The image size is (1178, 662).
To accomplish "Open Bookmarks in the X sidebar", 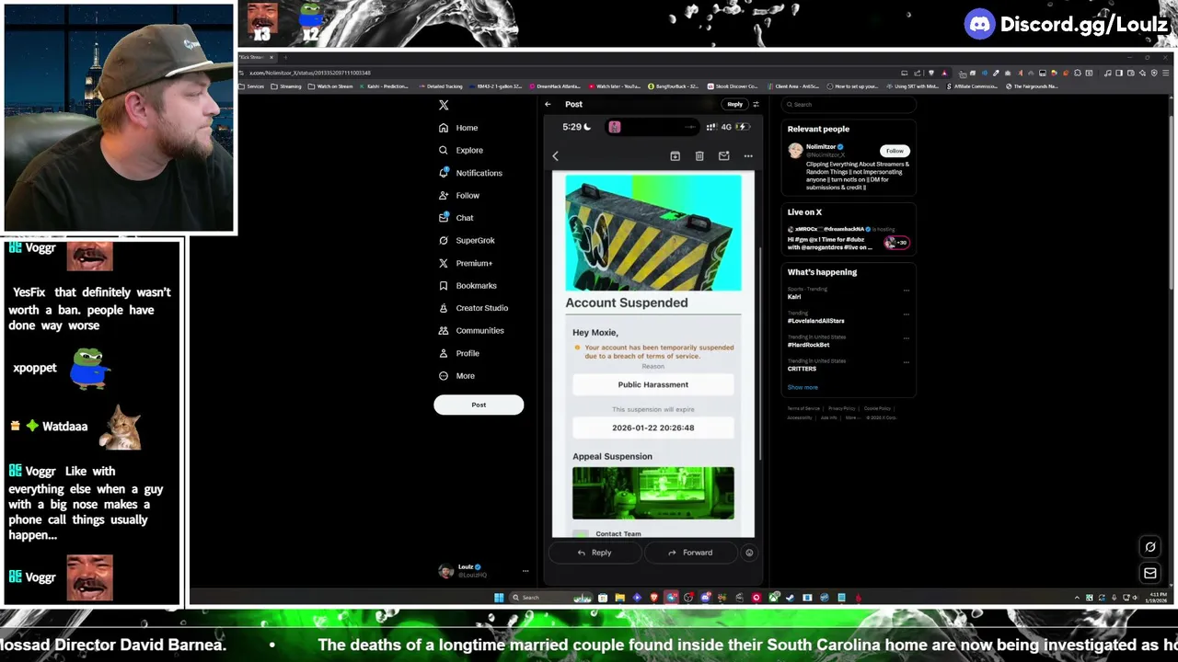I will (x=468, y=286).
